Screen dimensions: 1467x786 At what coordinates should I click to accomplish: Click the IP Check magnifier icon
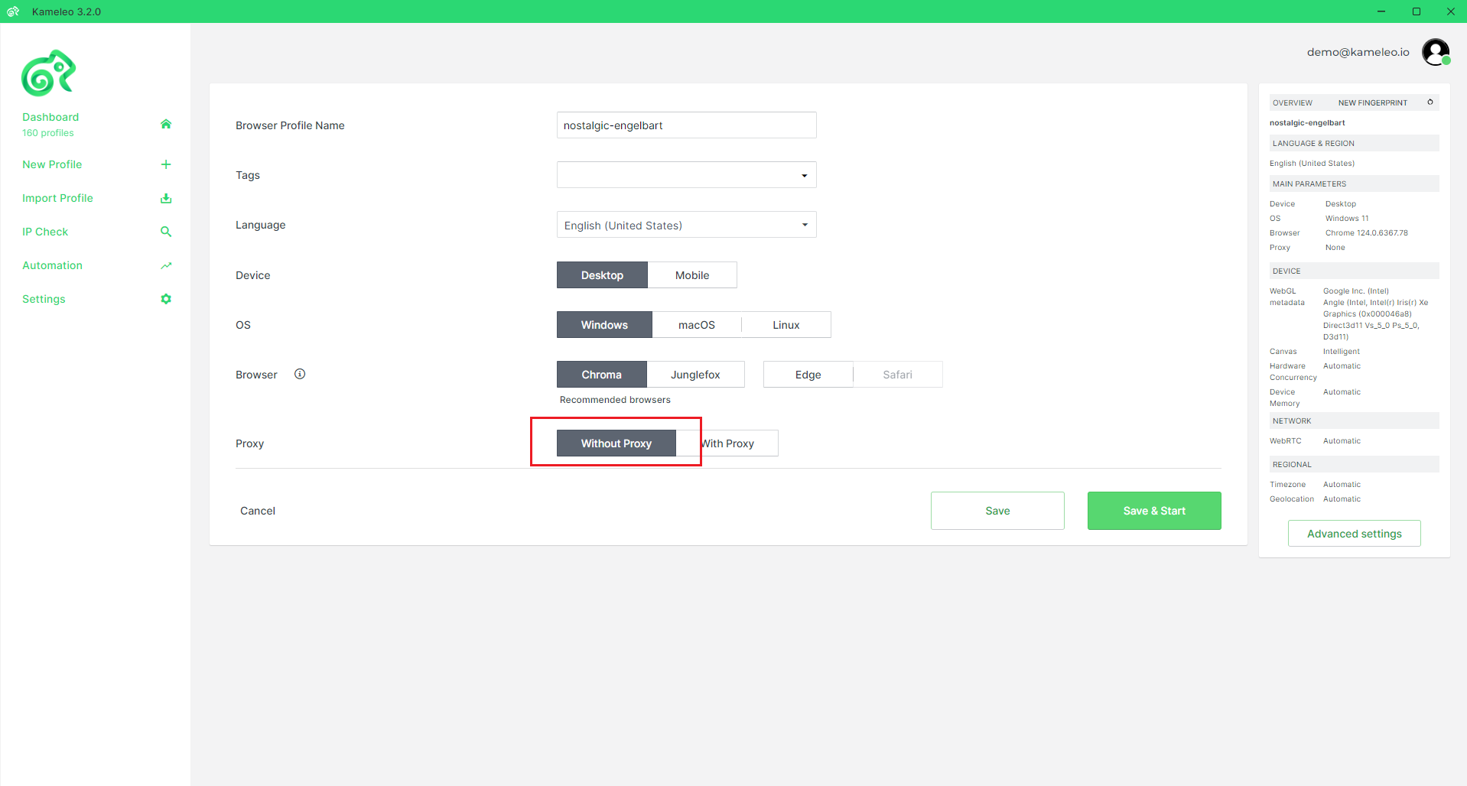coord(166,232)
